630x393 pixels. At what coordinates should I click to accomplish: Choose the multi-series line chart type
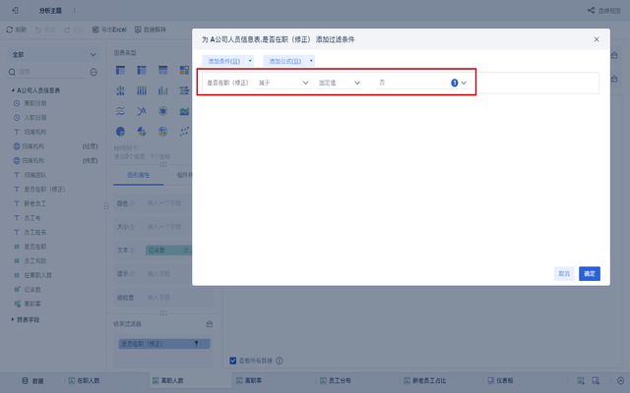point(142,111)
